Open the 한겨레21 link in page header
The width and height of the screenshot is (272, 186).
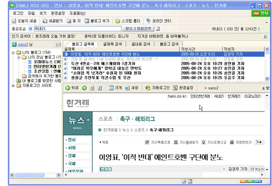pos(234,96)
